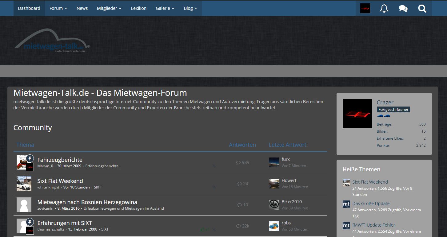Open author thomas_schultz's profile link

click(x=51, y=230)
